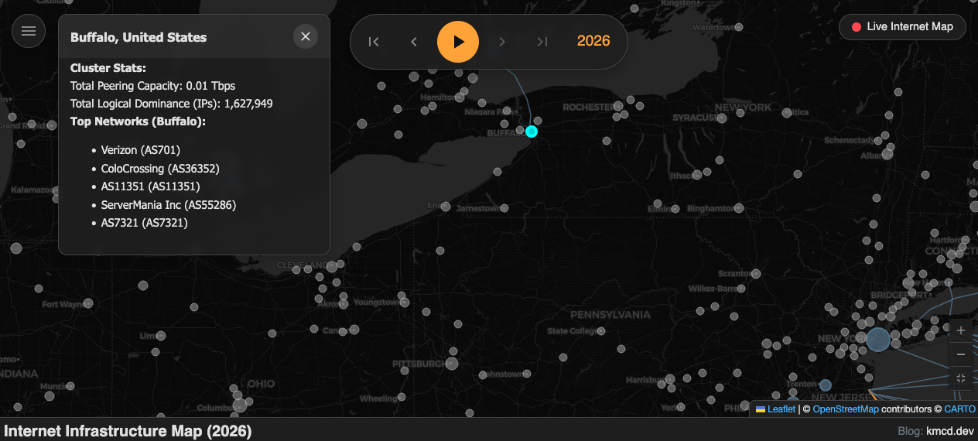Select the blue Trenton cluster node
The height and width of the screenshot is (441, 978).
click(x=826, y=385)
